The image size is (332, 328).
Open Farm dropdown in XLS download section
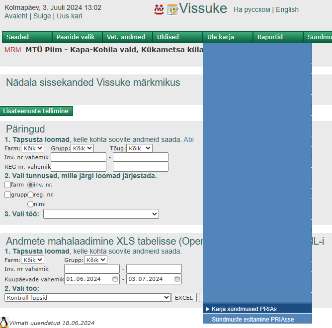pos(33,260)
